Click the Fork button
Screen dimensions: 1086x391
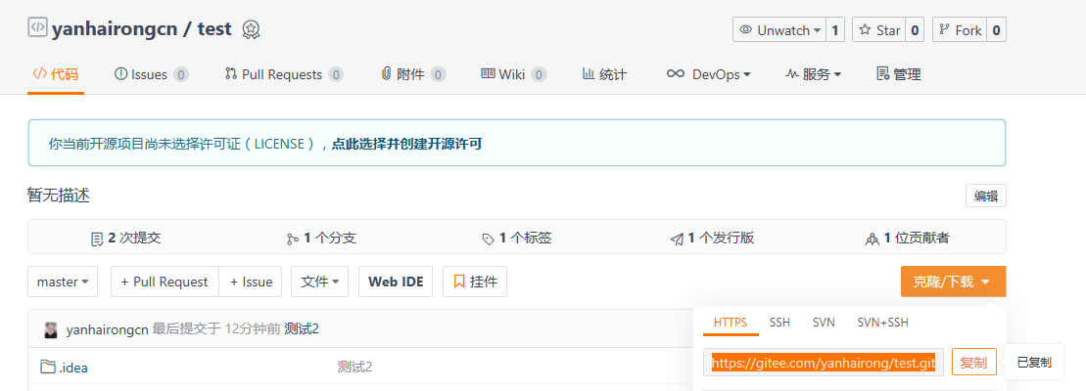[960, 29]
